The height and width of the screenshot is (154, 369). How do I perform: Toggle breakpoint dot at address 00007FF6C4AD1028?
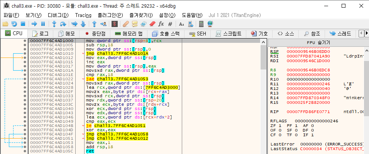pyautogui.click(x=25, y=87)
